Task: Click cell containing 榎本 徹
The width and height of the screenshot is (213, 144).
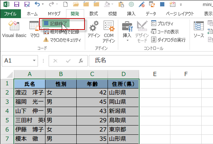Action: click(30, 139)
